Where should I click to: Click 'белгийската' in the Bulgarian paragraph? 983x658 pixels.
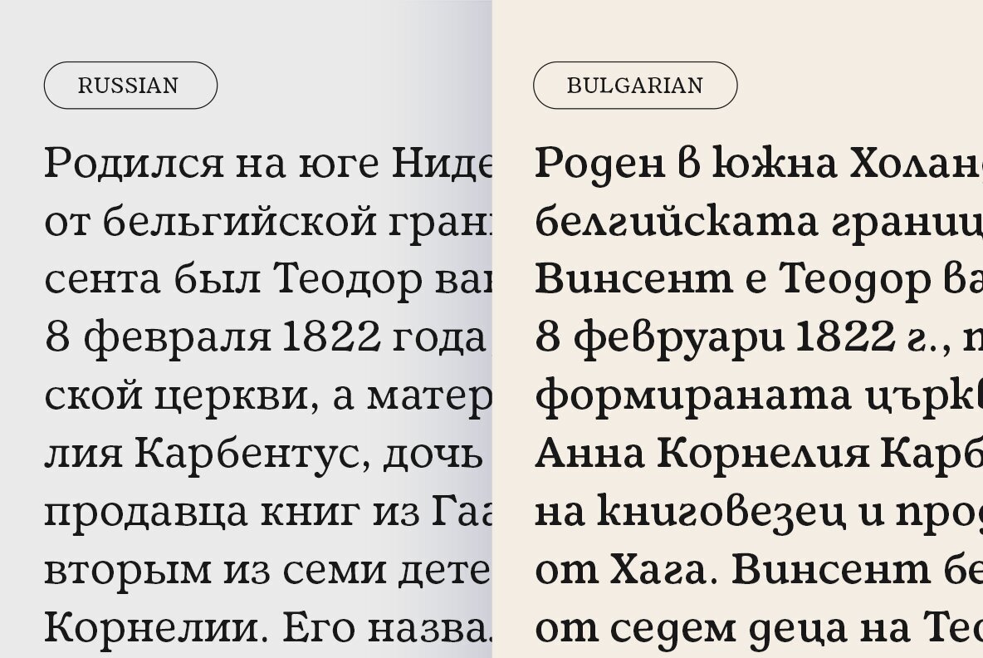[677, 222]
